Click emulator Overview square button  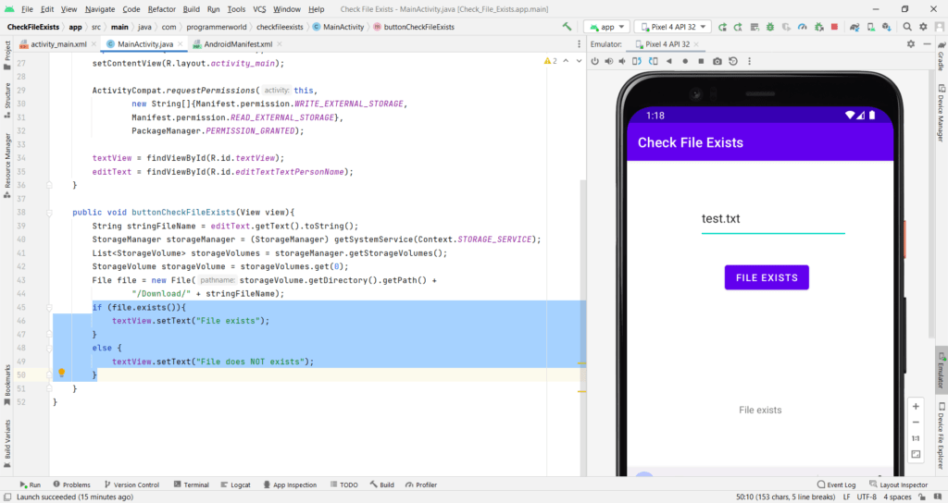(702, 61)
